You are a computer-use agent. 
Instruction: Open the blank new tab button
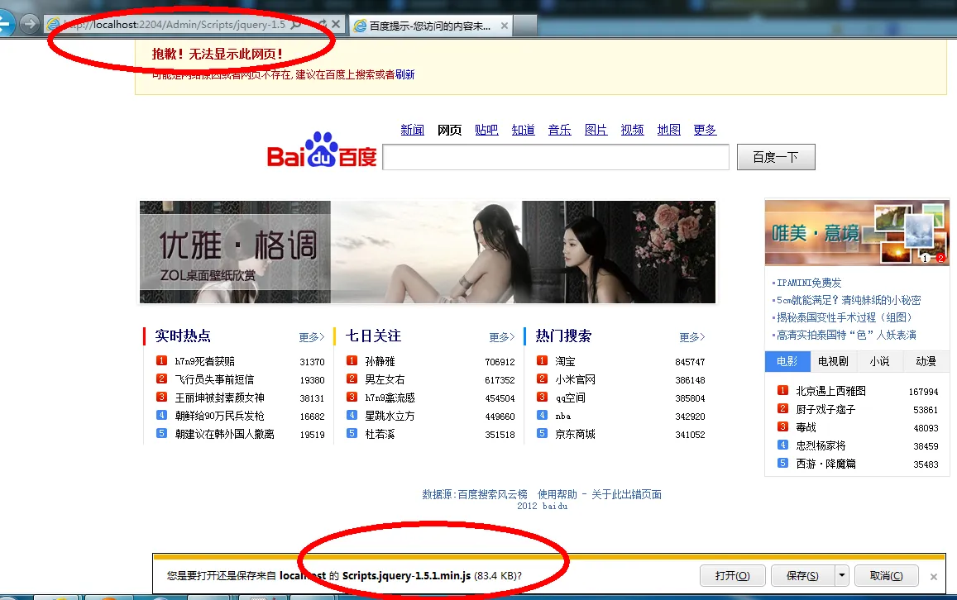pos(525,26)
